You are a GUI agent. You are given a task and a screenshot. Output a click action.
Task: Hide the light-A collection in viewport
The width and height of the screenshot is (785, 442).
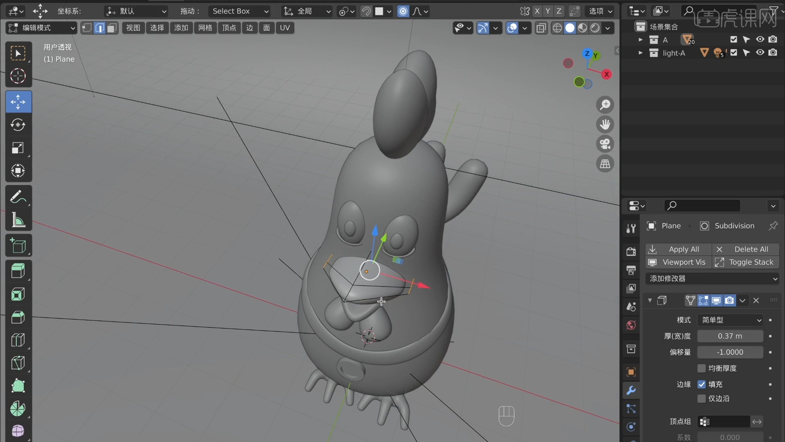[x=760, y=53]
